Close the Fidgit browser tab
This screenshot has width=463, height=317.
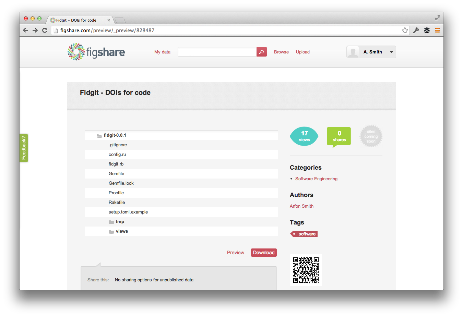(x=109, y=20)
